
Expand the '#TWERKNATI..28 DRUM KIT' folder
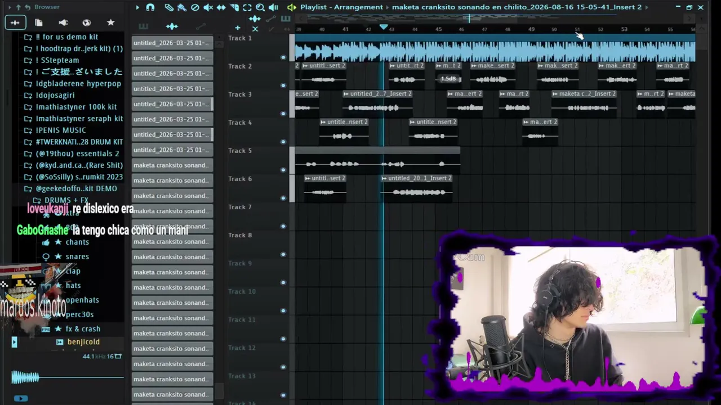click(x=74, y=142)
